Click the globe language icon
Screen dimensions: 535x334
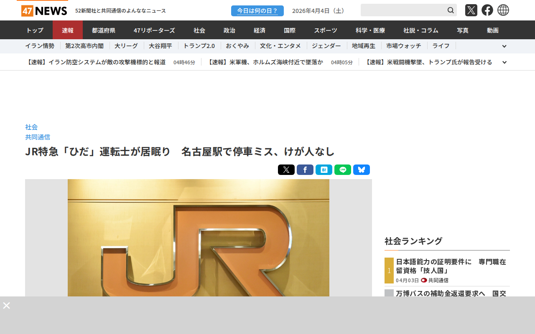click(x=503, y=10)
